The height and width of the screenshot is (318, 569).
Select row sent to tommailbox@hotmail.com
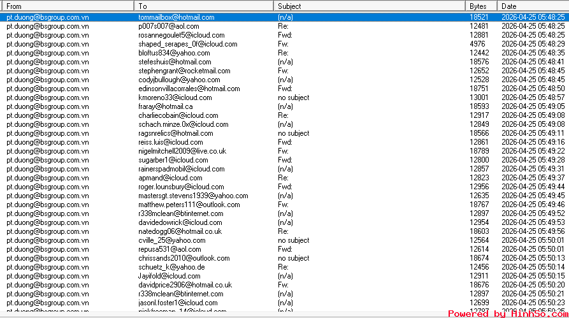(x=284, y=17)
